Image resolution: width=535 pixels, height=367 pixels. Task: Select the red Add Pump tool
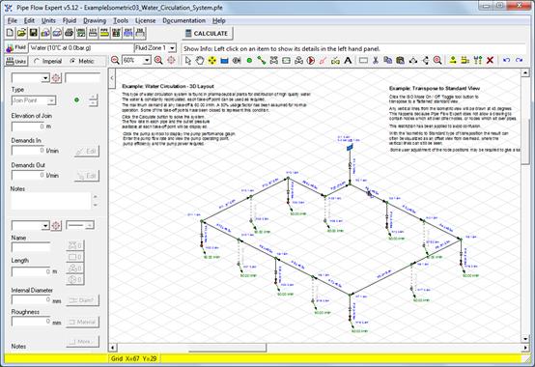[311, 61]
